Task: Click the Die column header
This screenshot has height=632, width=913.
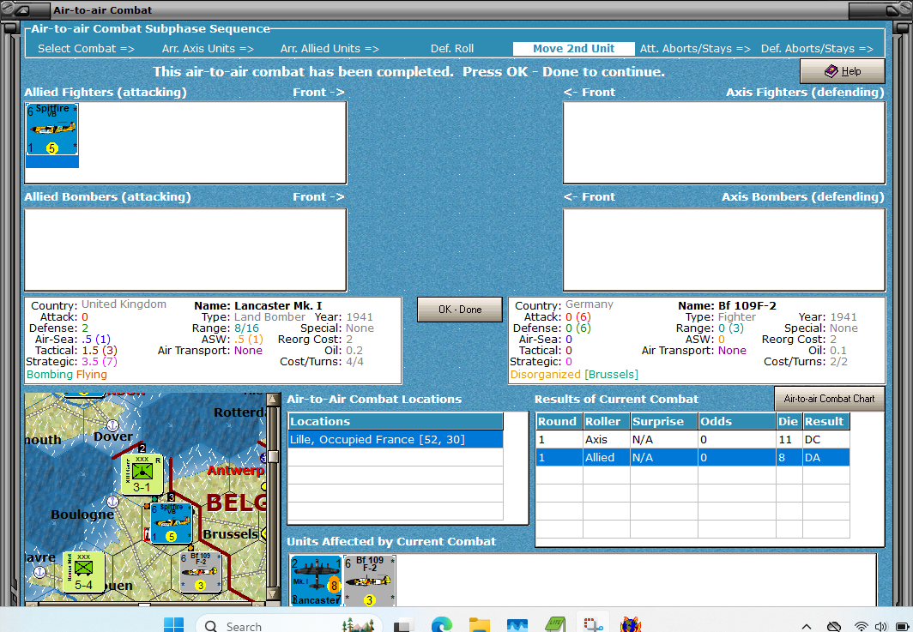Action: click(789, 421)
